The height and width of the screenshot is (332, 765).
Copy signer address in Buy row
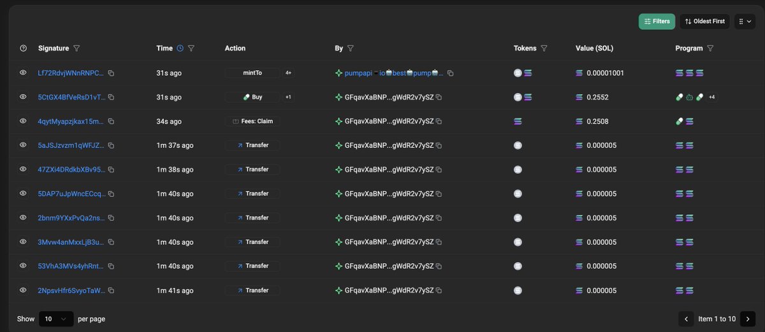click(439, 97)
